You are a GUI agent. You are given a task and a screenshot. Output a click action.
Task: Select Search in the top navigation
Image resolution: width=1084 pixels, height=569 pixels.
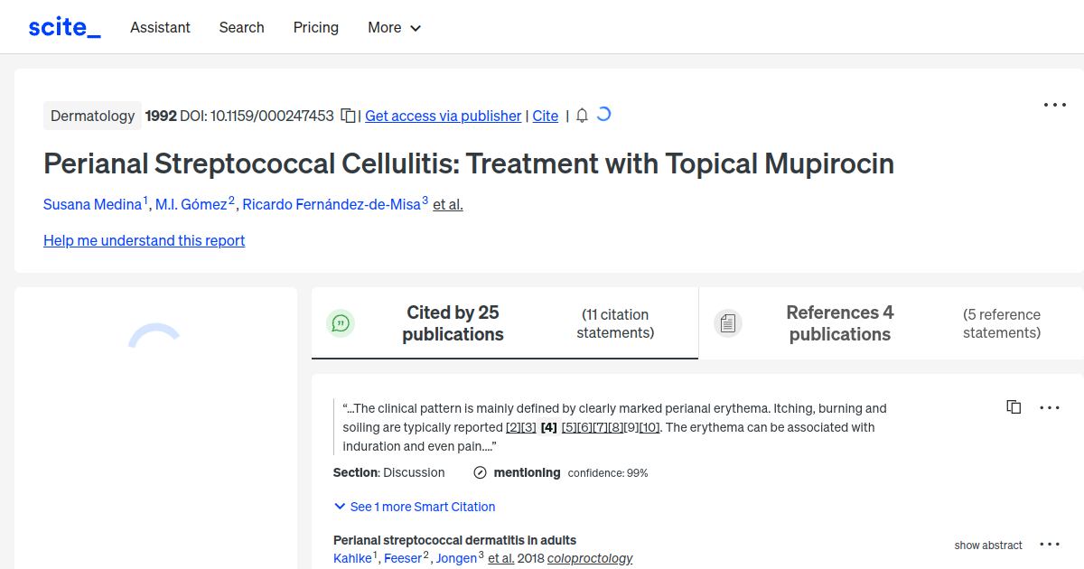click(241, 27)
